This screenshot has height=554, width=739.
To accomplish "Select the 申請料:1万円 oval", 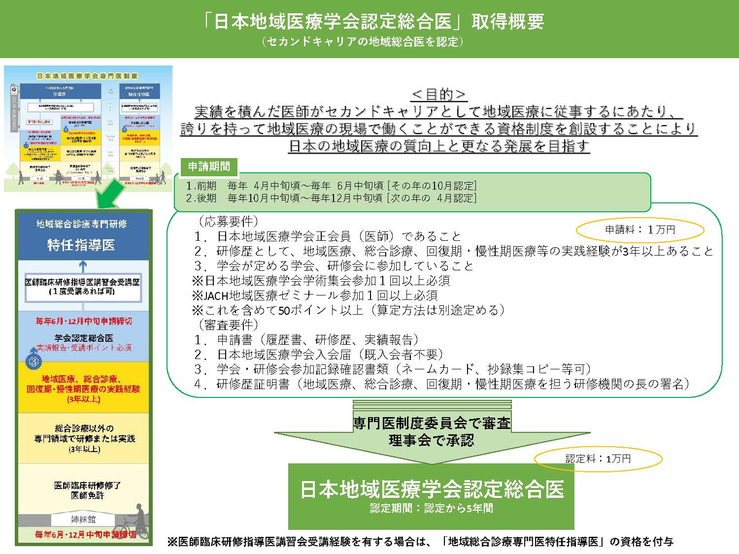I will [639, 229].
